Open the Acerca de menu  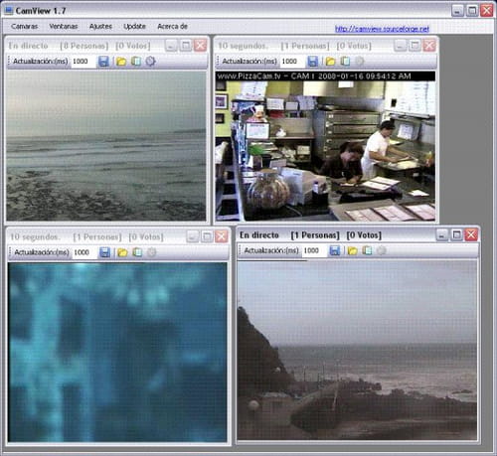pyautogui.click(x=172, y=27)
